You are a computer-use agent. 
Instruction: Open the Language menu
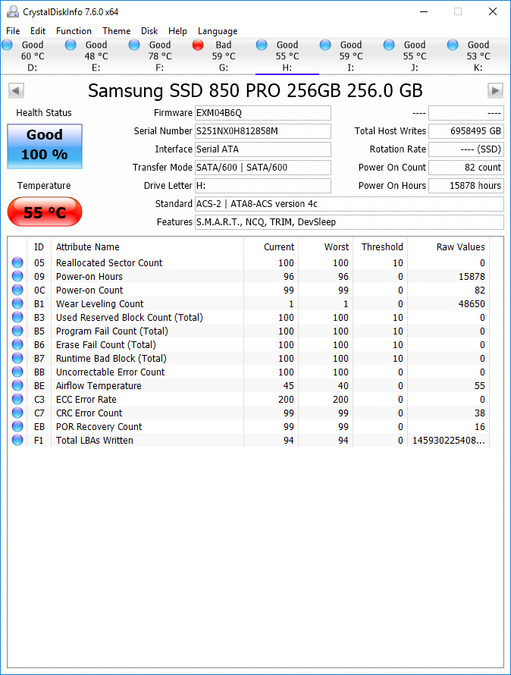pyautogui.click(x=218, y=31)
